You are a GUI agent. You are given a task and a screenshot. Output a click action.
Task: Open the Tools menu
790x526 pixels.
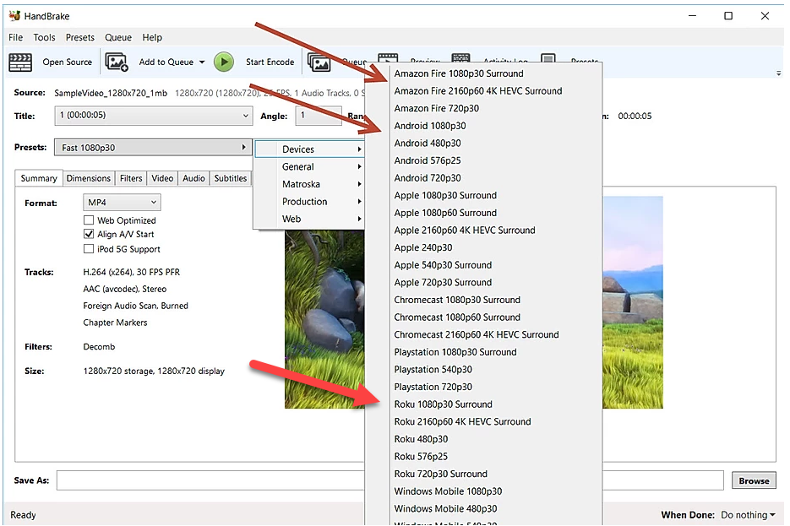click(x=44, y=37)
